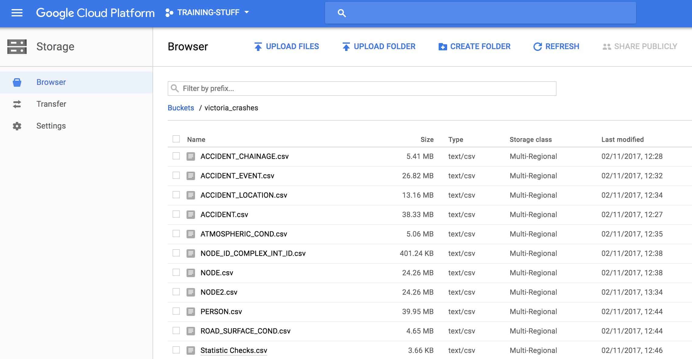This screenshot has width=692, height=359.
Task: Go to the Buckets breadcrumb link
Action: [x=181, y=108]
